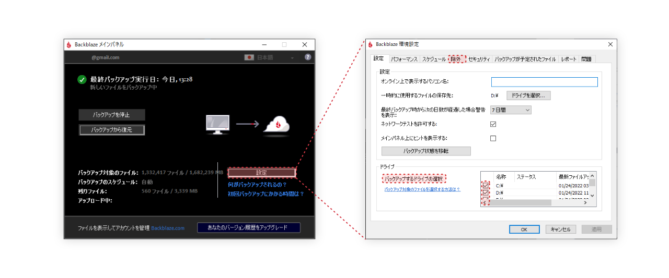This screenshot has height=278, width=669.
Task: Click バックアップから復元 button
Action: [x=112, y=129]
